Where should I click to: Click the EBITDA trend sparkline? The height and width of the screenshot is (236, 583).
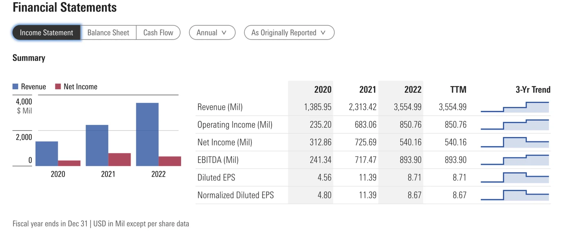click(514, 160)
